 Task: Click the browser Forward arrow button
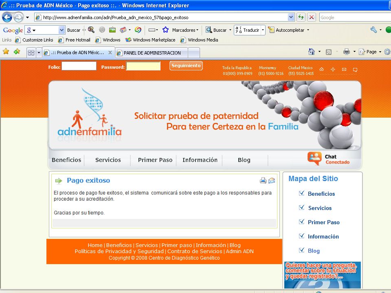pos(18,17)
